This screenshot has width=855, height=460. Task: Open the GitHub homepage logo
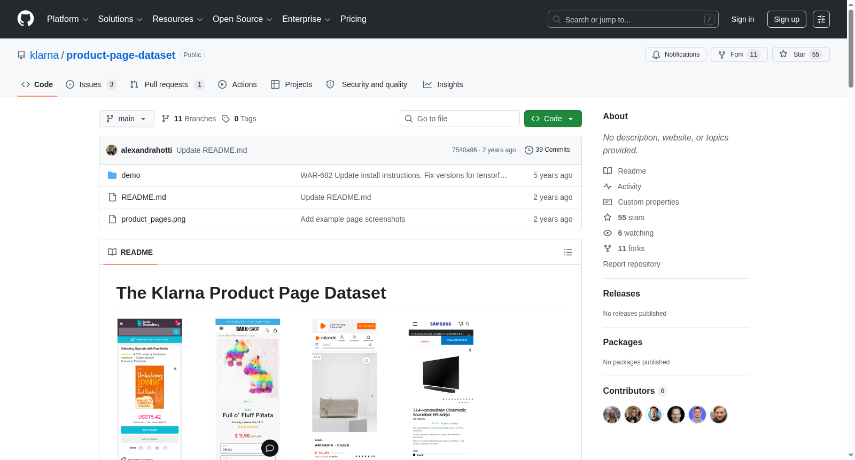pyautogui.click(x=26, y=19)
